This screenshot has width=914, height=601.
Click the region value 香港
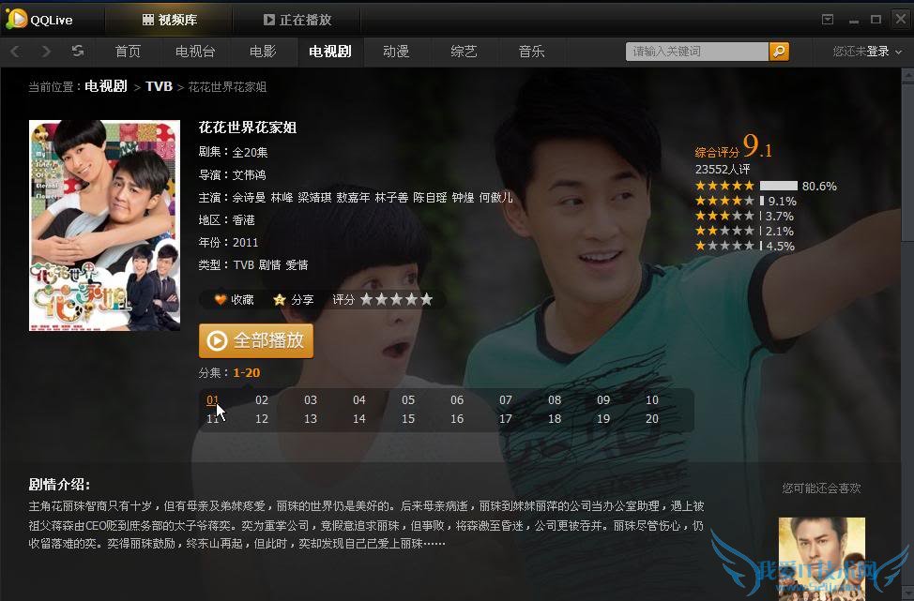[244, 220]
